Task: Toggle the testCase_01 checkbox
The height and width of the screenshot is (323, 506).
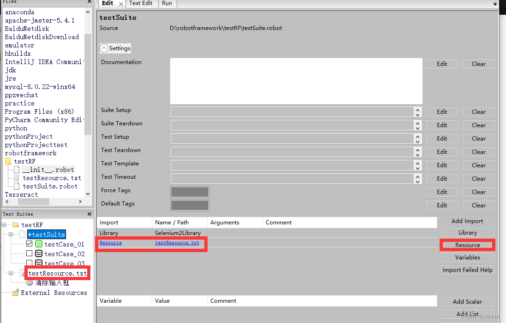Action: [x=30, y=244]
